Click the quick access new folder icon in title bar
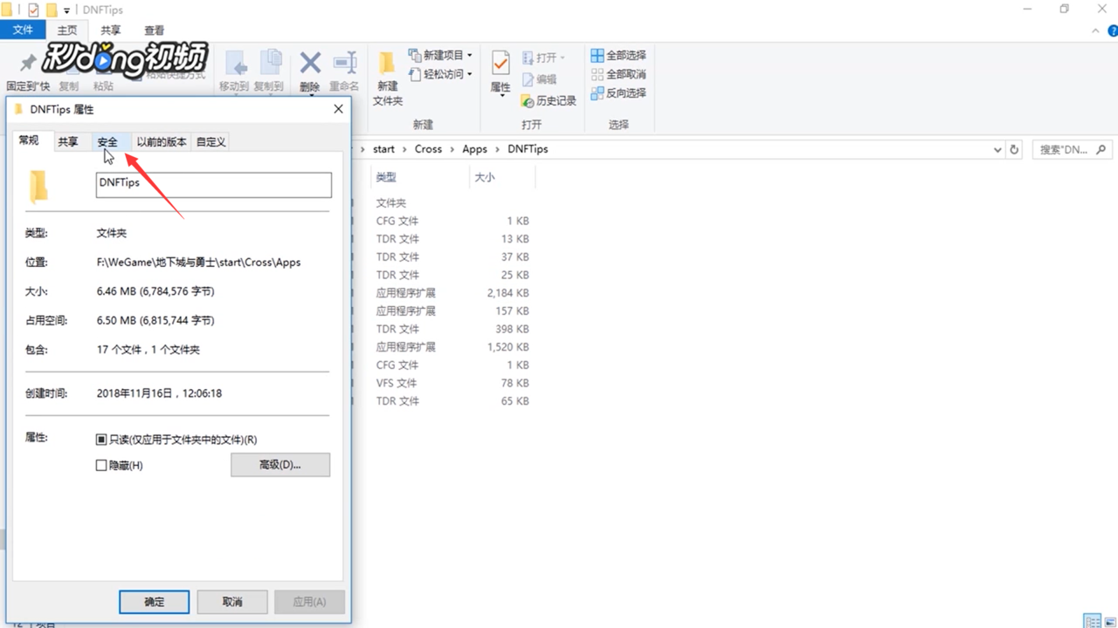The height and width of the screenshot is (628, 1118). [52, 10]
